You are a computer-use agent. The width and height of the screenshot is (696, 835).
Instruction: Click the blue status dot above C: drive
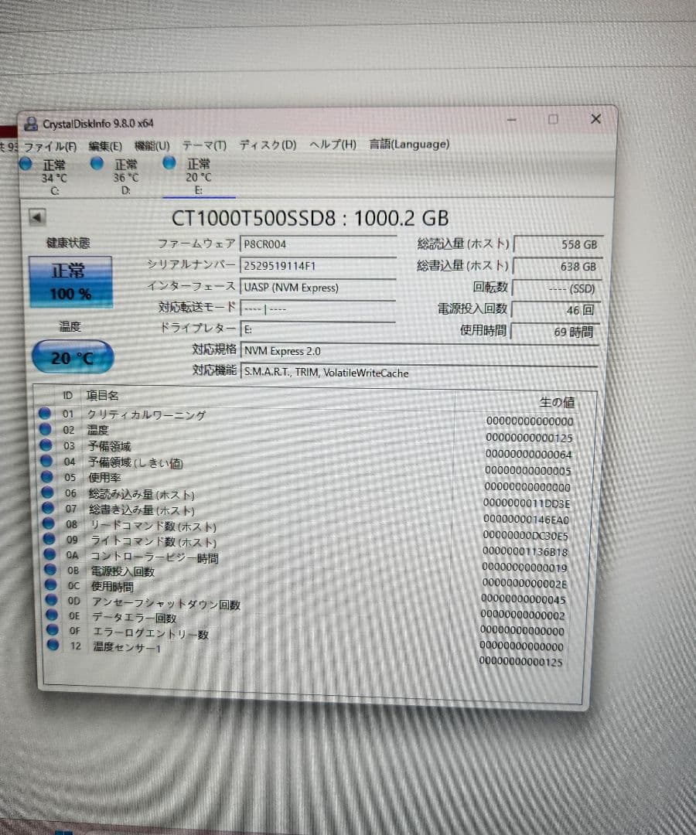(x=26, y=163)
